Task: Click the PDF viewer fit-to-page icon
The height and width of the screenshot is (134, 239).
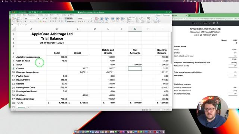Action: click(x=214, y=23)
